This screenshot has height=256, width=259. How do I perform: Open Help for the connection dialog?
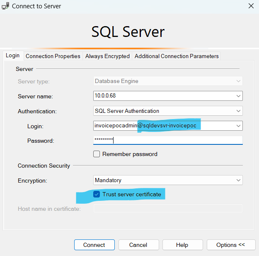pos(182,245)
